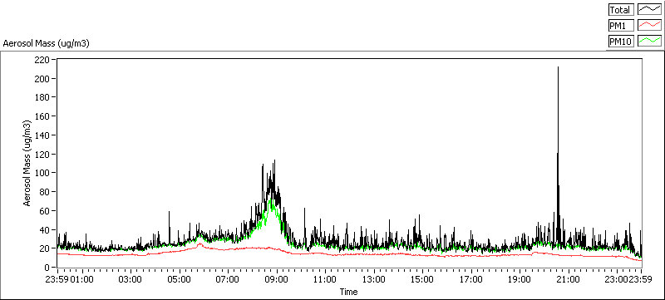Click the Total plot legend line icon
The image size is (665, 300).
coord(650,10)
